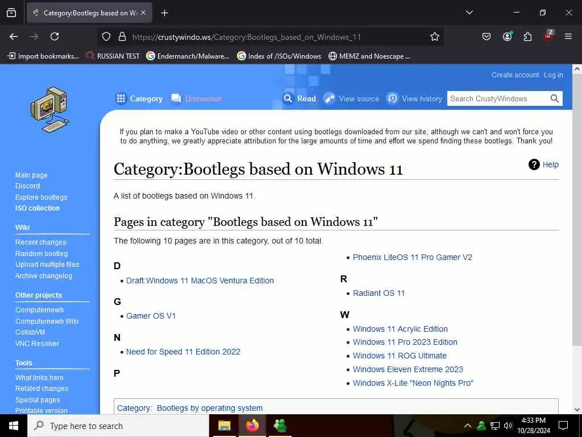Viewport: 582px width, 437px height.
Task: Click the page vertical scrollbar track
Action: (x=577, y=240)
